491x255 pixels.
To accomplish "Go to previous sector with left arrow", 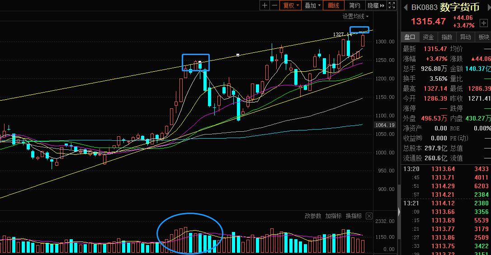I will (406, 7).
